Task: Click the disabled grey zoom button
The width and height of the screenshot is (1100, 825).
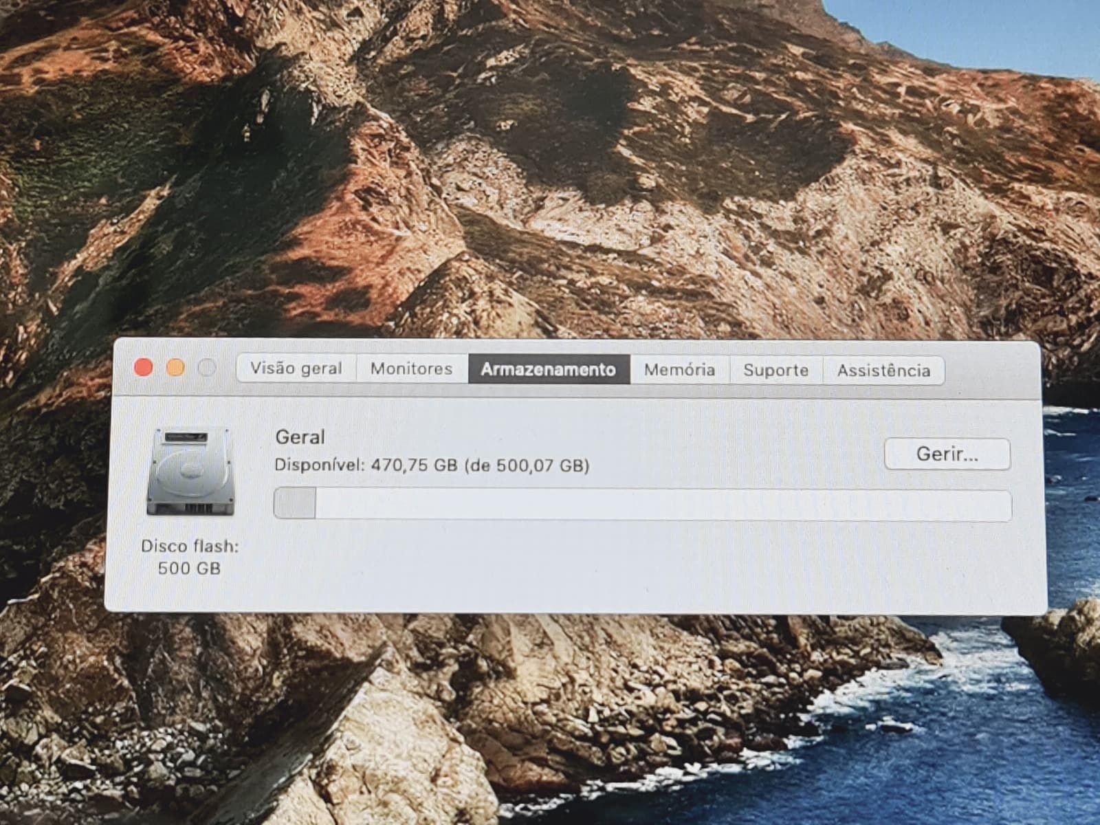Action: (x=207, y=368)
